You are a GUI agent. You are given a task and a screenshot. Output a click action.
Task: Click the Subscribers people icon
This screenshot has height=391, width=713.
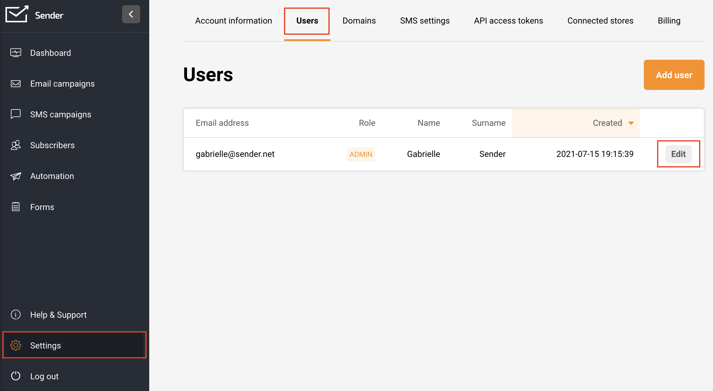(x=16, y=145)
